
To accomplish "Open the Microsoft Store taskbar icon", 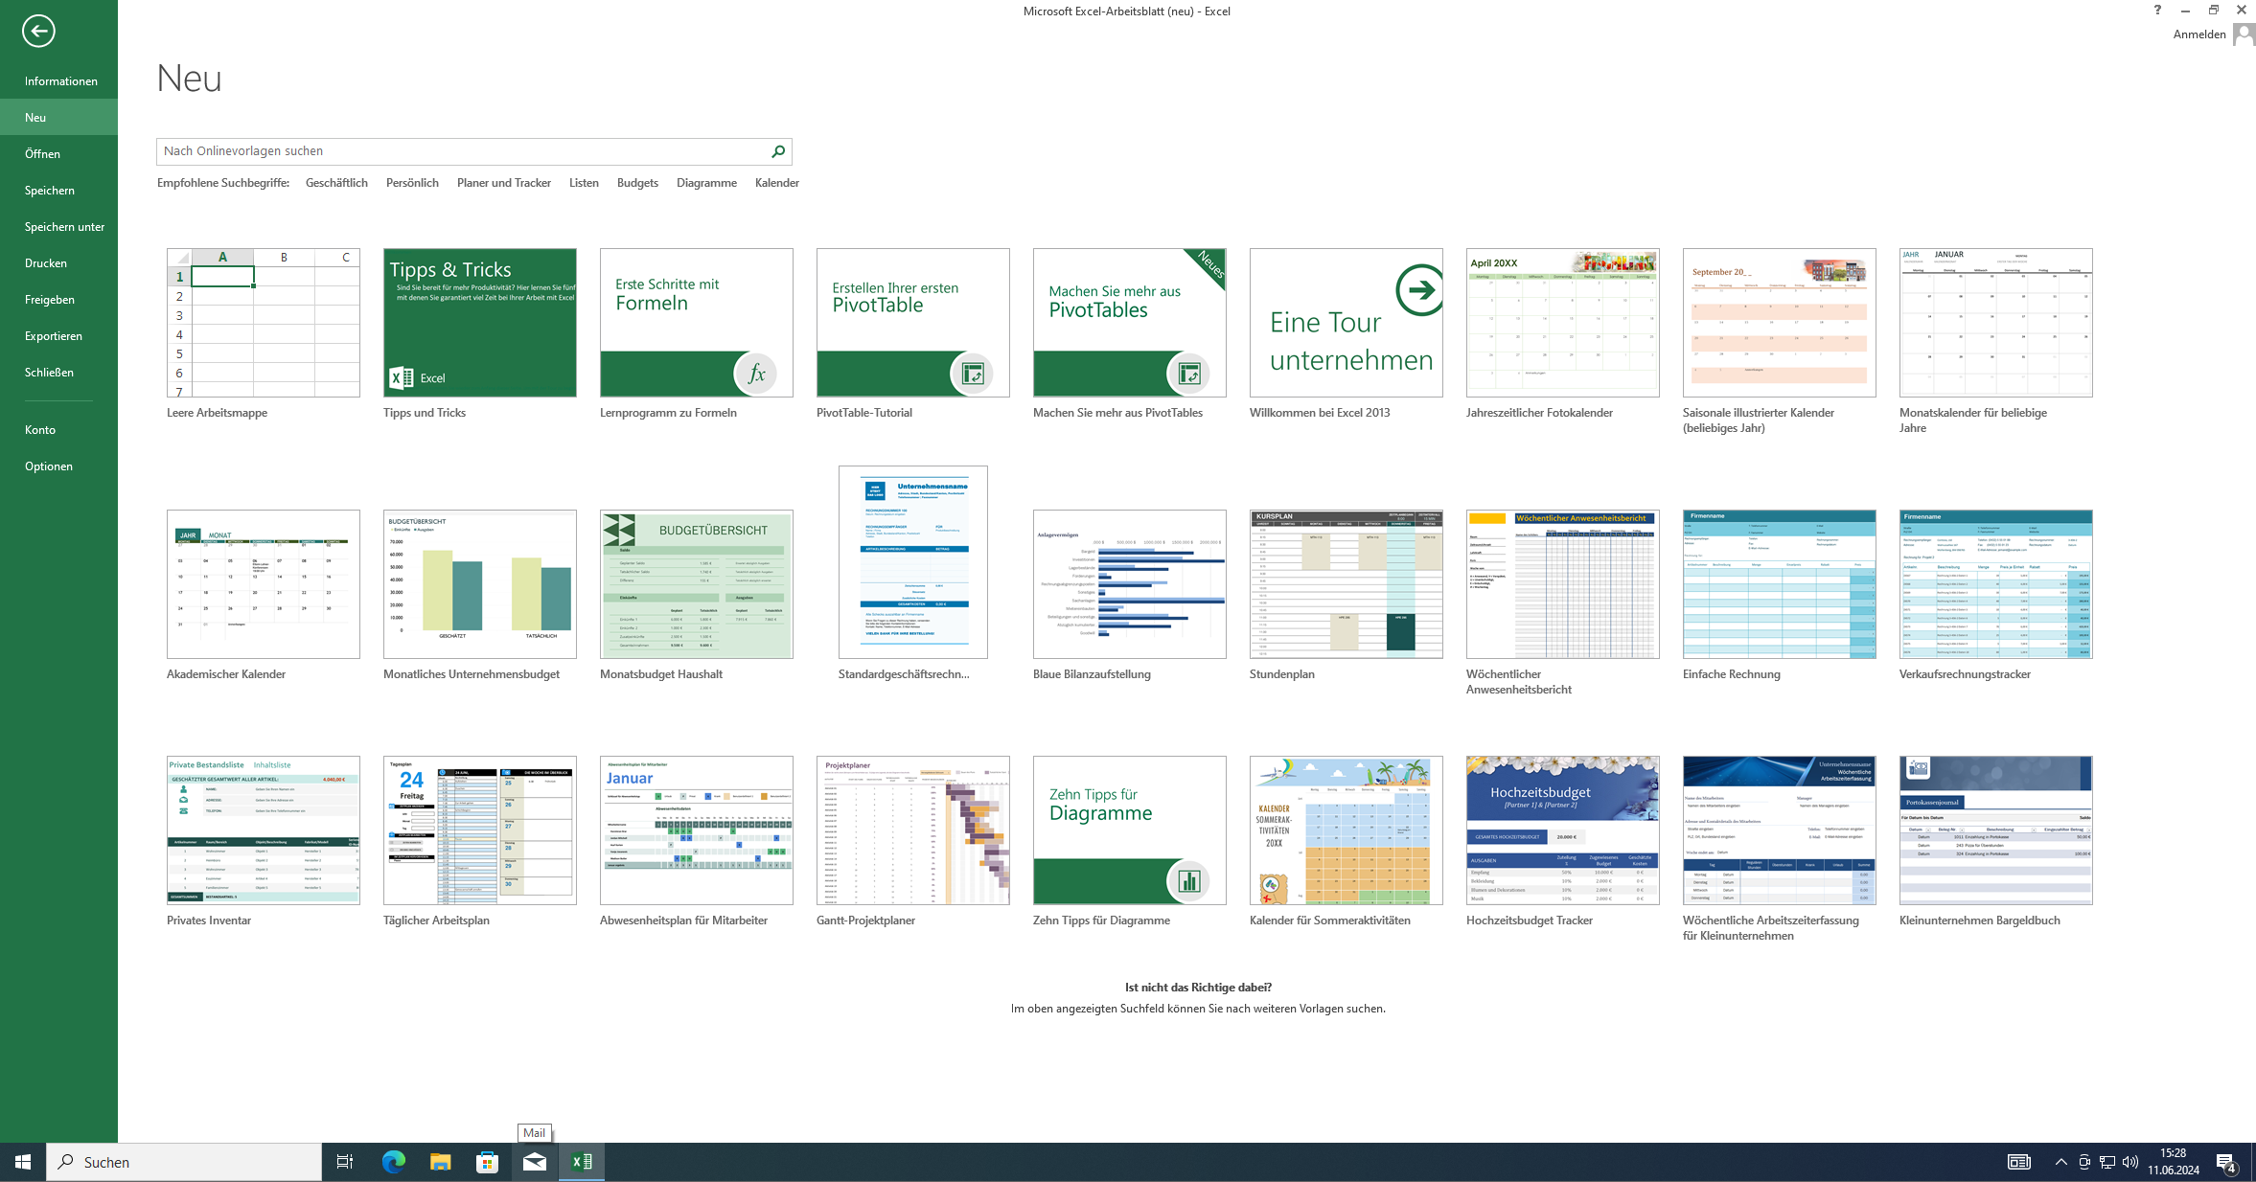I will tap(487, 1162).
